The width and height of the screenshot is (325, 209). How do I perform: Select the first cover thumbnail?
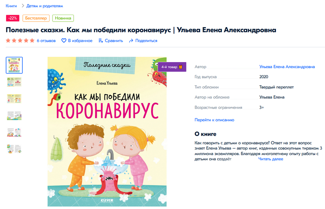(x=14, y=65)
